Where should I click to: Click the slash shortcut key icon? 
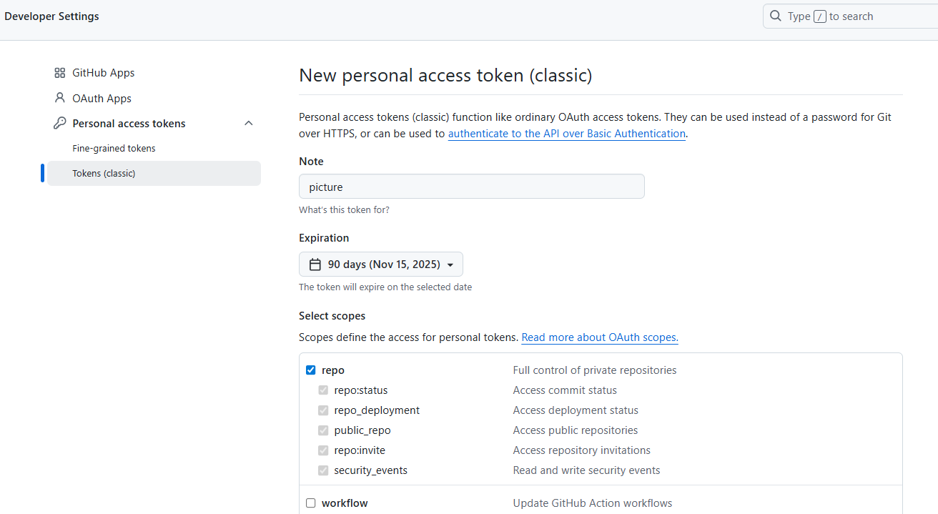tap(819, 16)
